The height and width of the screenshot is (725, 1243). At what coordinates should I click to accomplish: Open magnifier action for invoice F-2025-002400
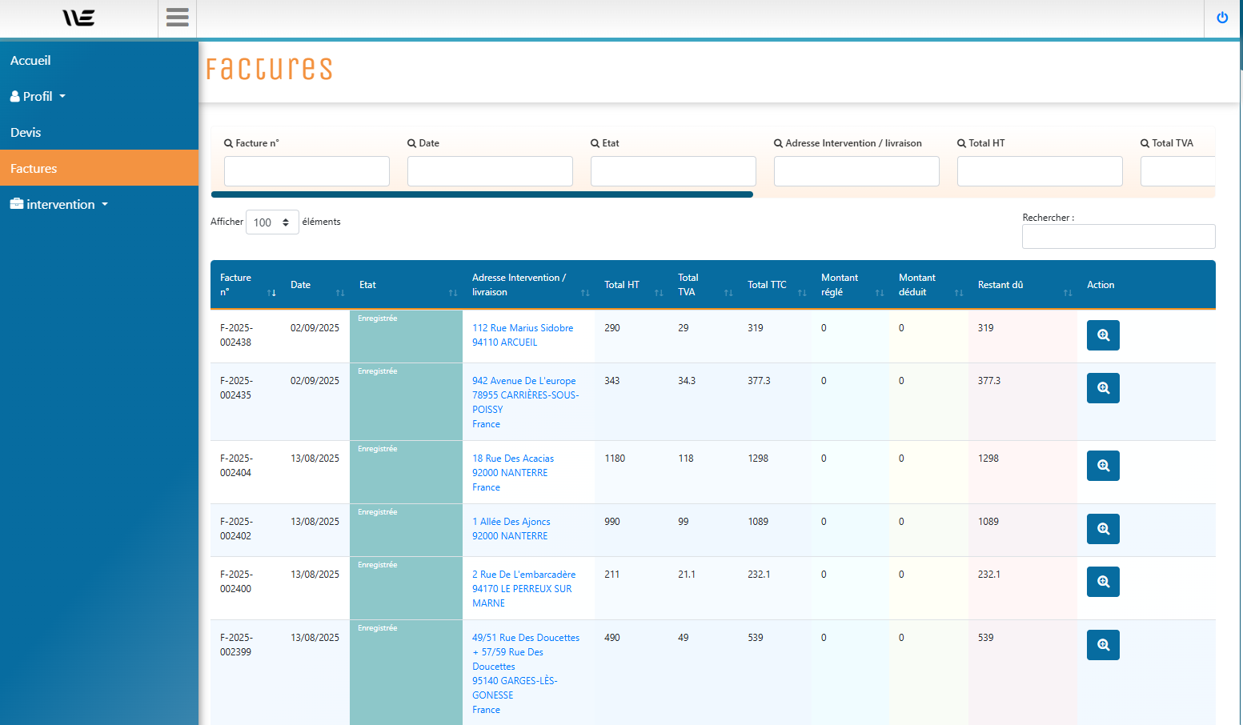point(1102,582)
